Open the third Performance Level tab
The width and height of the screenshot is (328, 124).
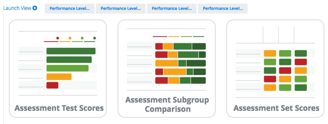pyautogui.click(x=172, y=9)
